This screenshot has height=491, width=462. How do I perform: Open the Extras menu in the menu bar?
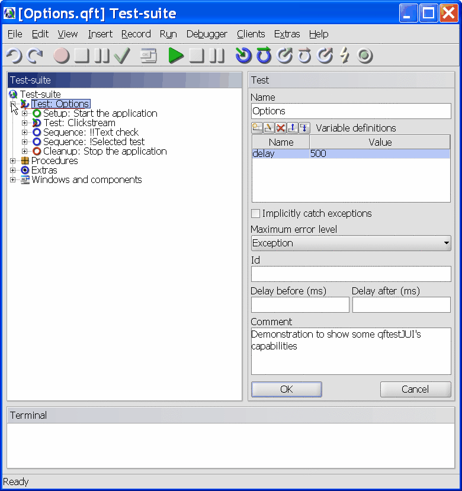[287, 34]
